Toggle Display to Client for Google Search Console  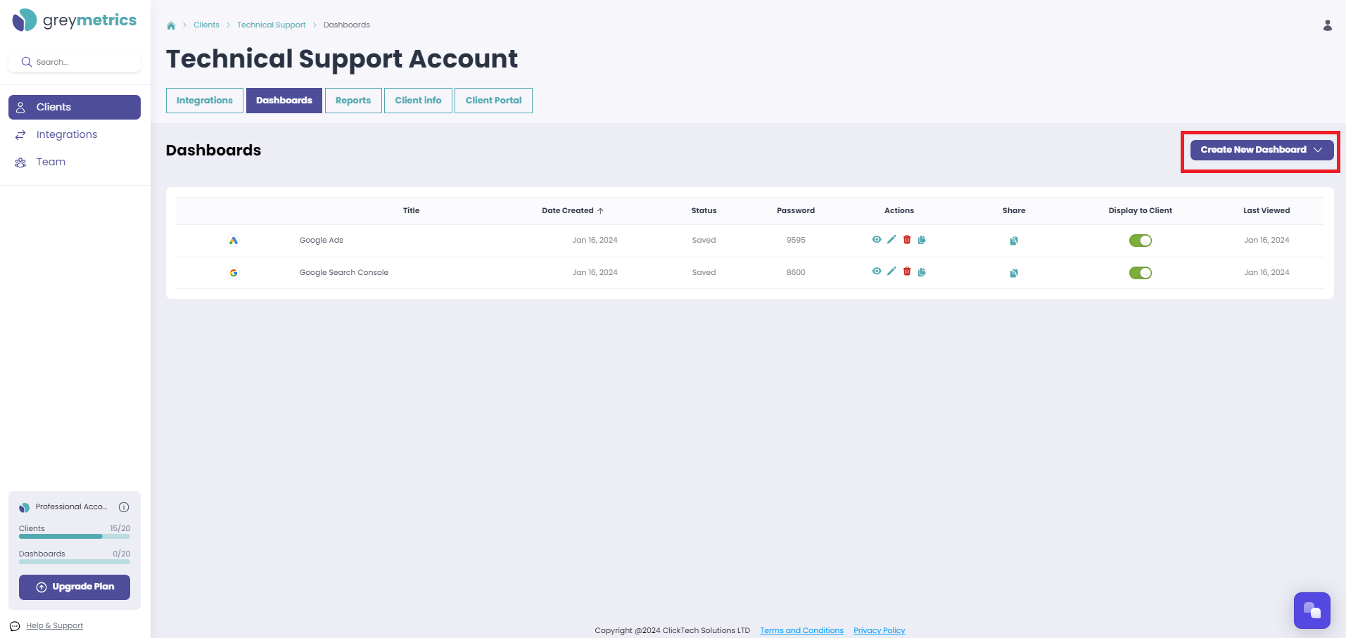[1141, 273]
